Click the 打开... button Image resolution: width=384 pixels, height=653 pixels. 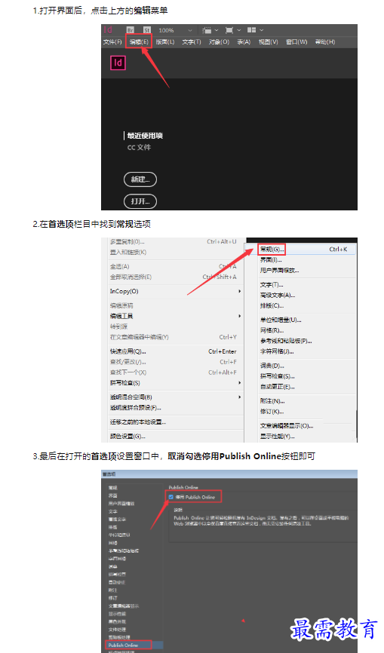pyautogui.click(x=140, y=201)
